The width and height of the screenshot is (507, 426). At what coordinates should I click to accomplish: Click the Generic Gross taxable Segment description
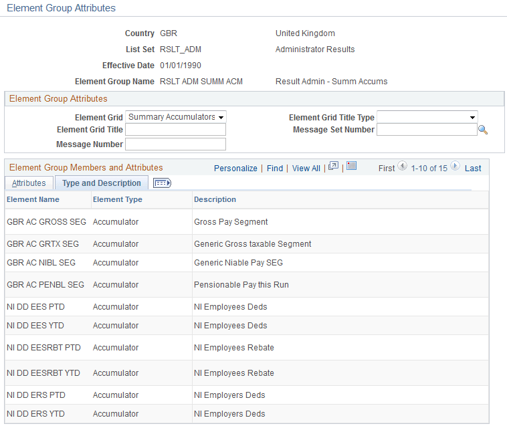point(253,243)
